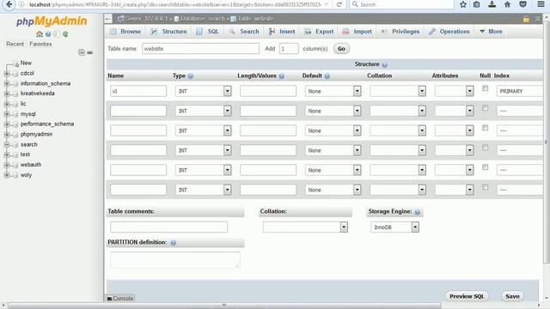Open the Export tab

point(319,32)
